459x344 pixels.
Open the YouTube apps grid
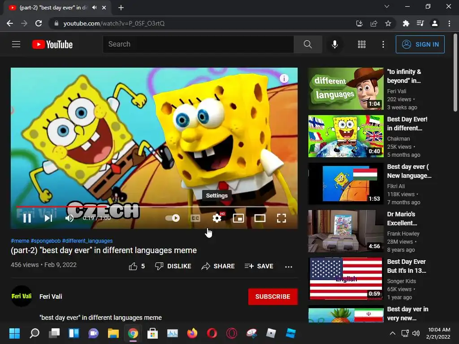pyautogui.click(x=362, y=44)
